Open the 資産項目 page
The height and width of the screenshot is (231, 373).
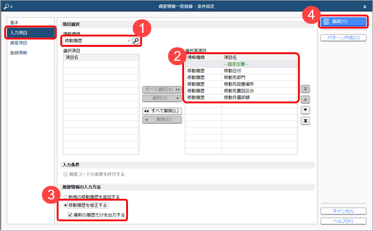point(18,43)
